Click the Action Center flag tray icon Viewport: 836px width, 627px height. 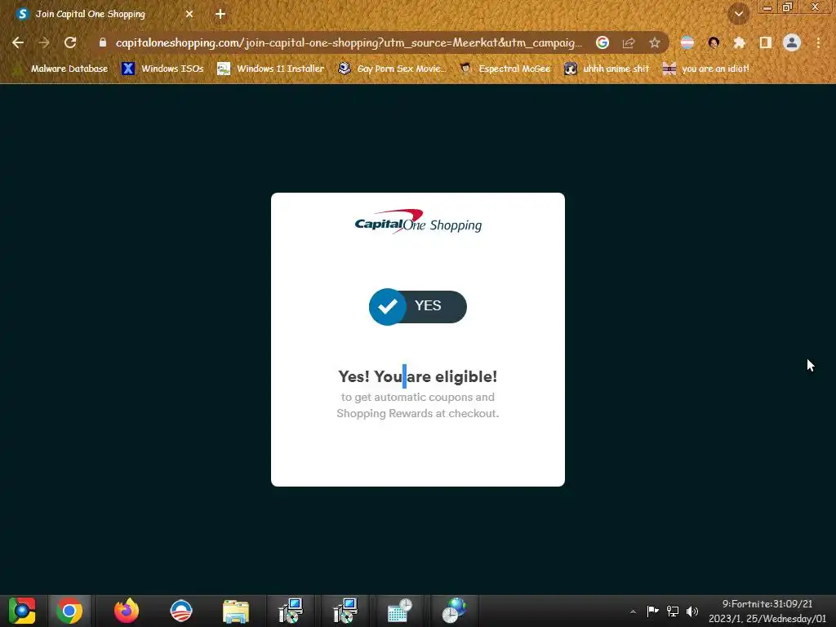click(x=652, y=611)
